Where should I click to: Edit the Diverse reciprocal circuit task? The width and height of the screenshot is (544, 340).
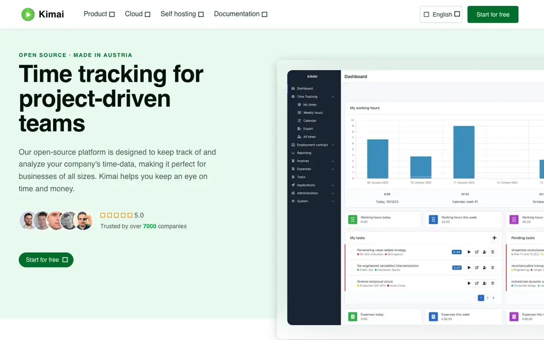coord(477,283)
